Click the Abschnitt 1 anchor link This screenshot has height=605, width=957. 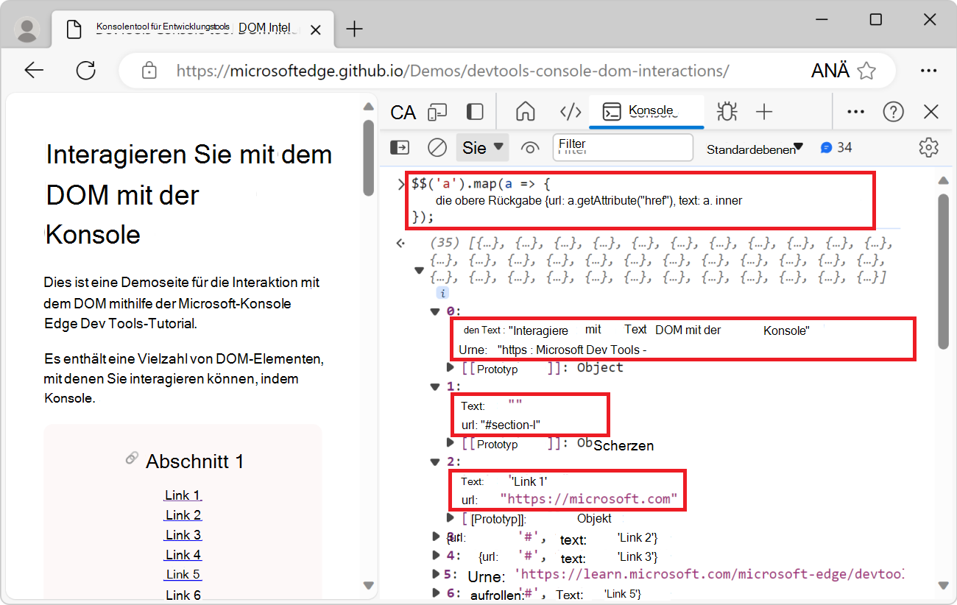[x=131, y=457]
